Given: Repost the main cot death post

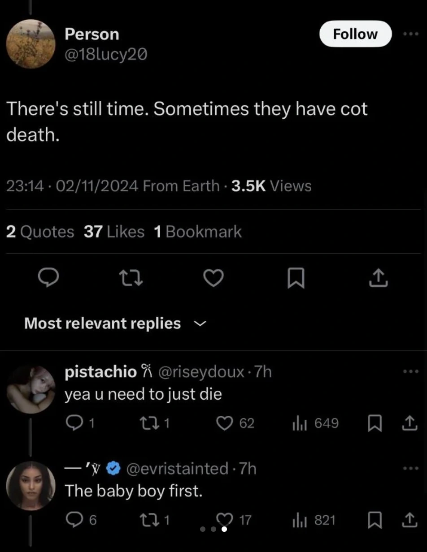Looking at the screenshot, I should (x=132, y=279).
